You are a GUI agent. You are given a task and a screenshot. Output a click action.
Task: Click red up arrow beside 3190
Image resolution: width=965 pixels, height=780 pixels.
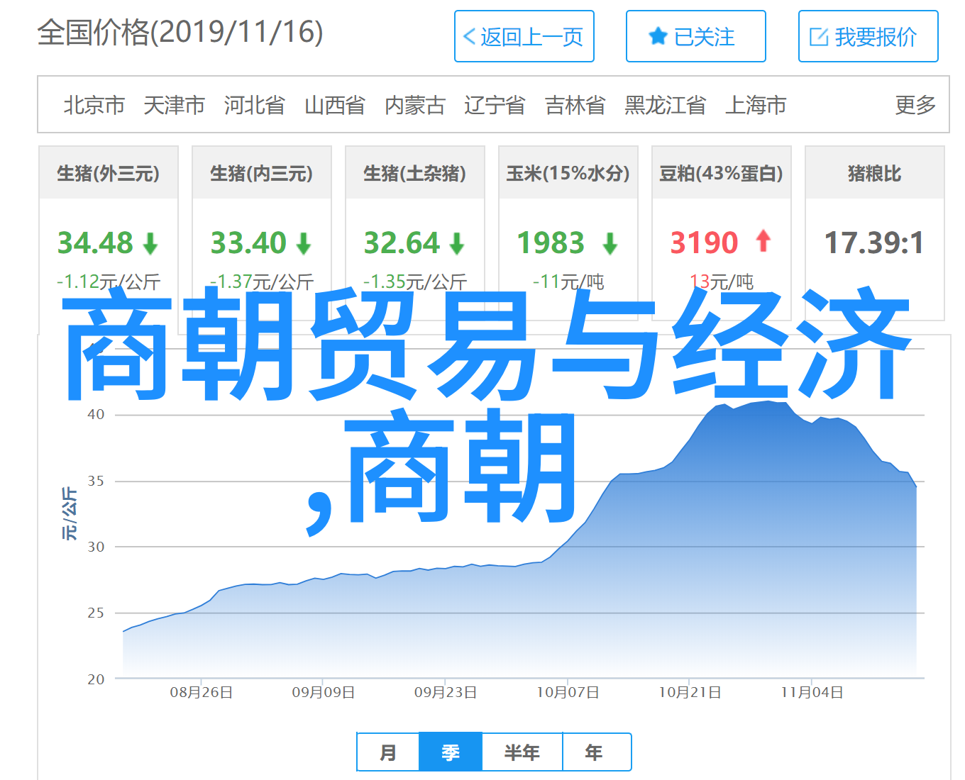point(763,241)
